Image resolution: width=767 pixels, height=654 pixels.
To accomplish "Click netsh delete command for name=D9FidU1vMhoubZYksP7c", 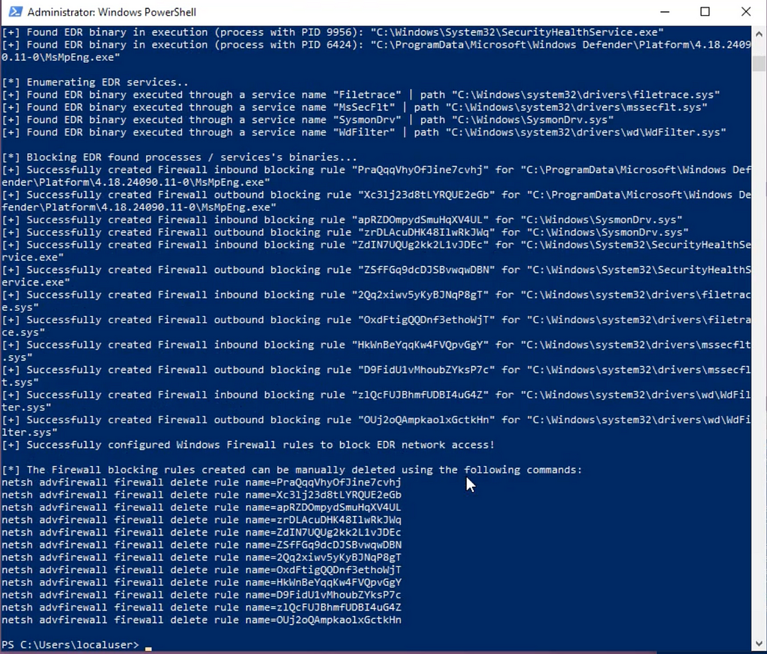I will point(201,595).
